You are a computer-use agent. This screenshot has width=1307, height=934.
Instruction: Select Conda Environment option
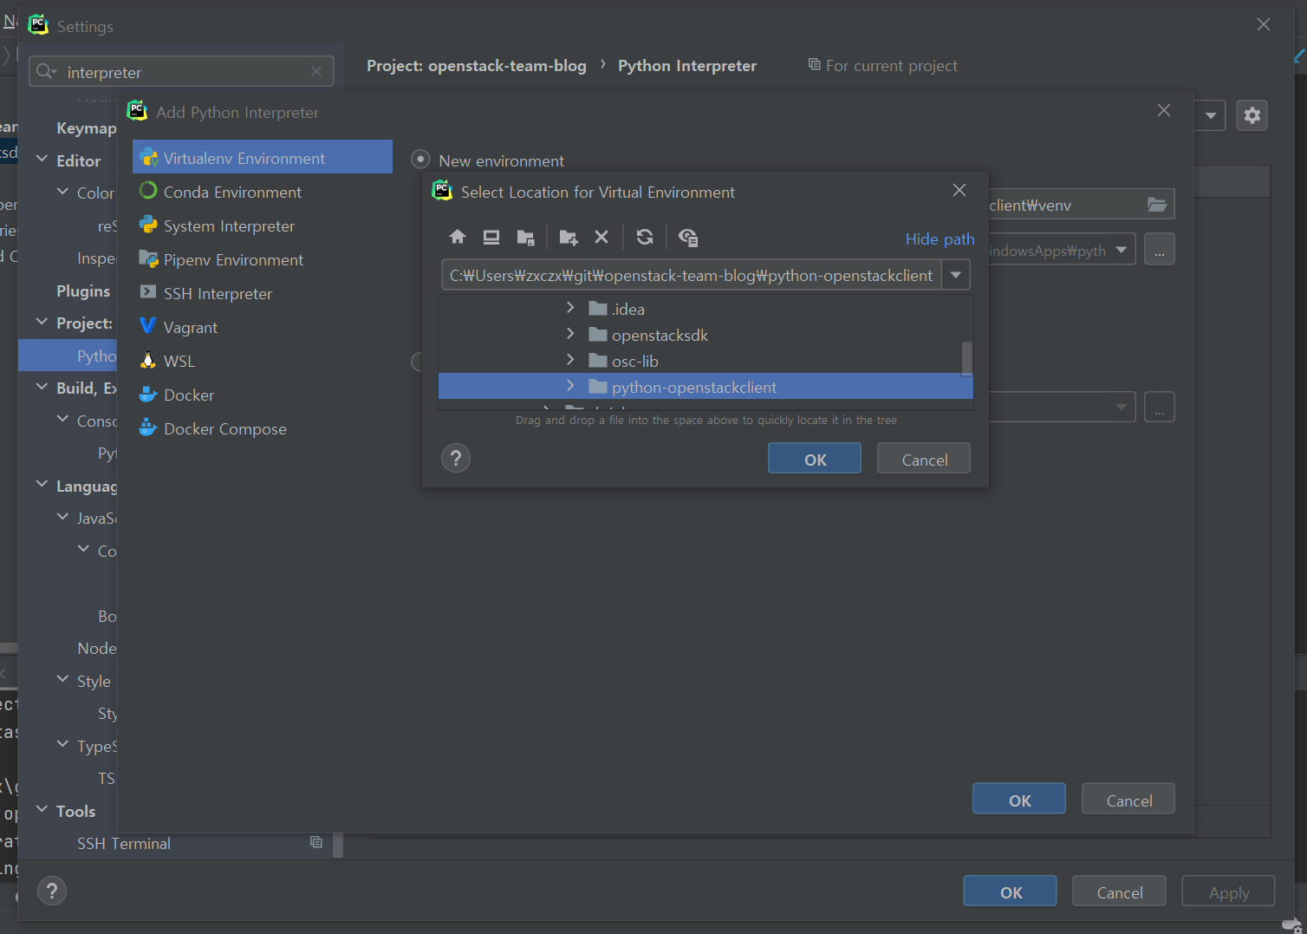263,192
